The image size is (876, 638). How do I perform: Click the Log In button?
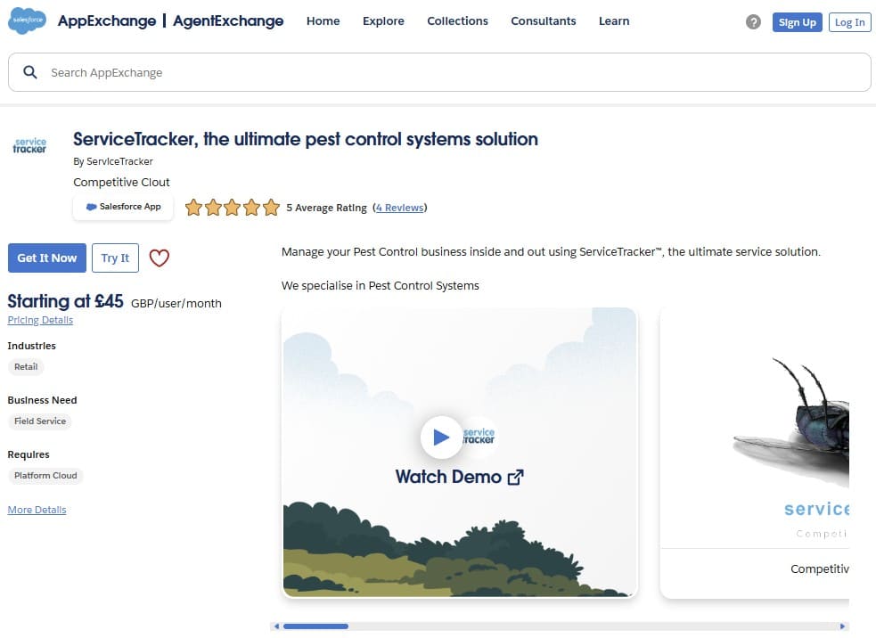click(850, 22)
